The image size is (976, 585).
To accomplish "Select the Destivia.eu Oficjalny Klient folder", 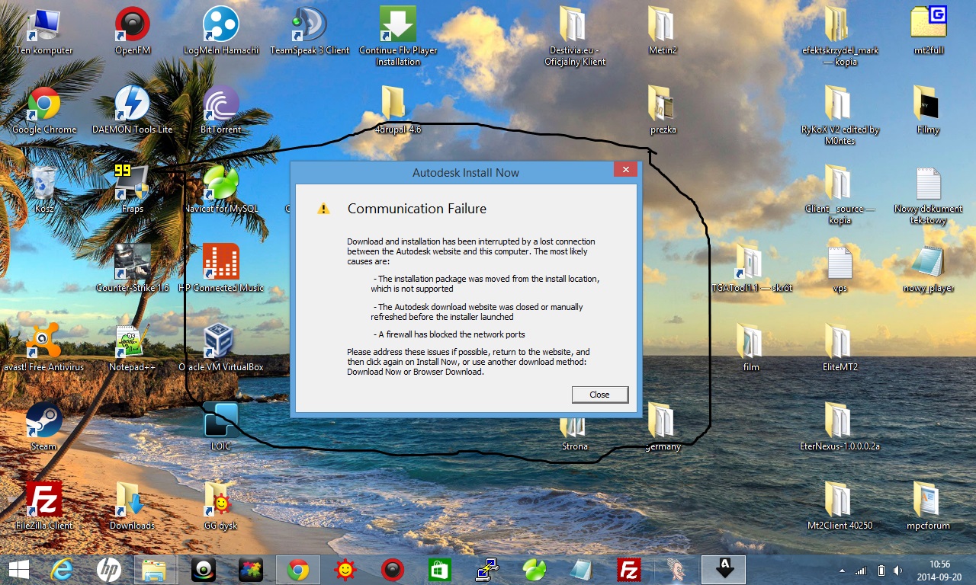I will [575, 37].
